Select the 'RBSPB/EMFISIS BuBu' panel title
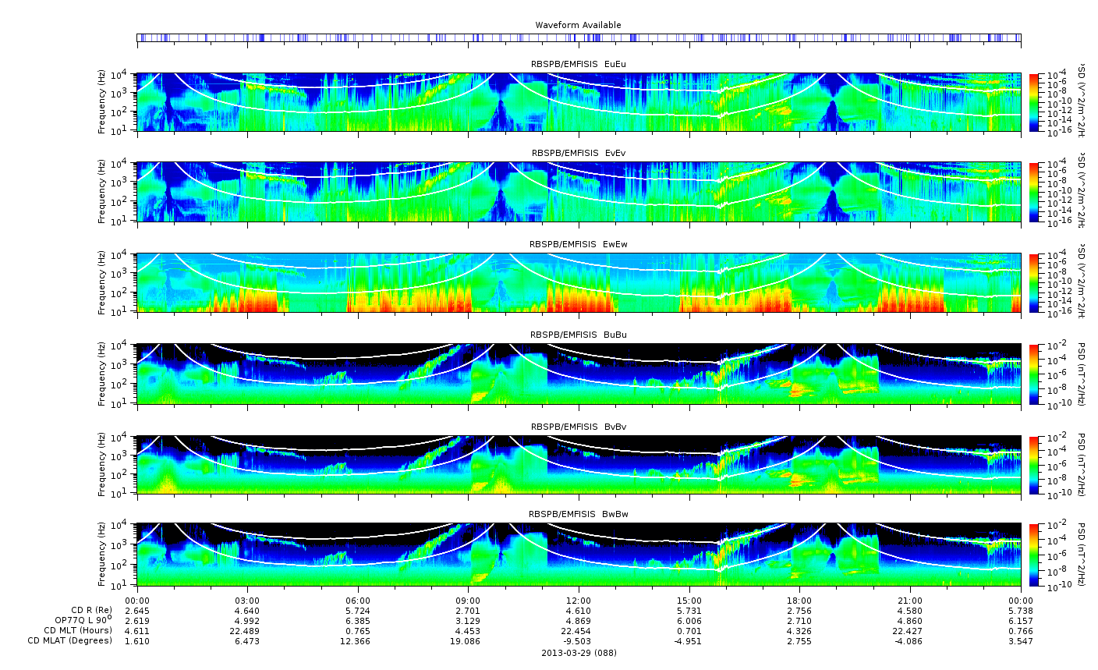Viewport: 1098px width, 670px height. (579, 335)
